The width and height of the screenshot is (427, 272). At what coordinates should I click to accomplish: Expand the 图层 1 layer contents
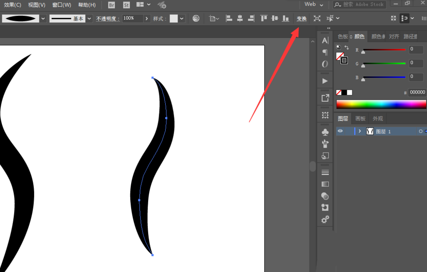coord(360,131)
